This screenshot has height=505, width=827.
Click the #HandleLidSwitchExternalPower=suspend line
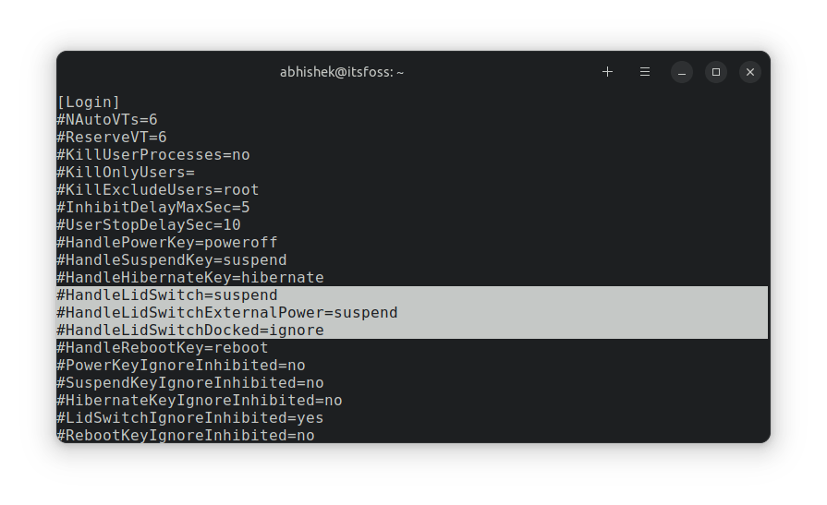click(x=227, y=313)
